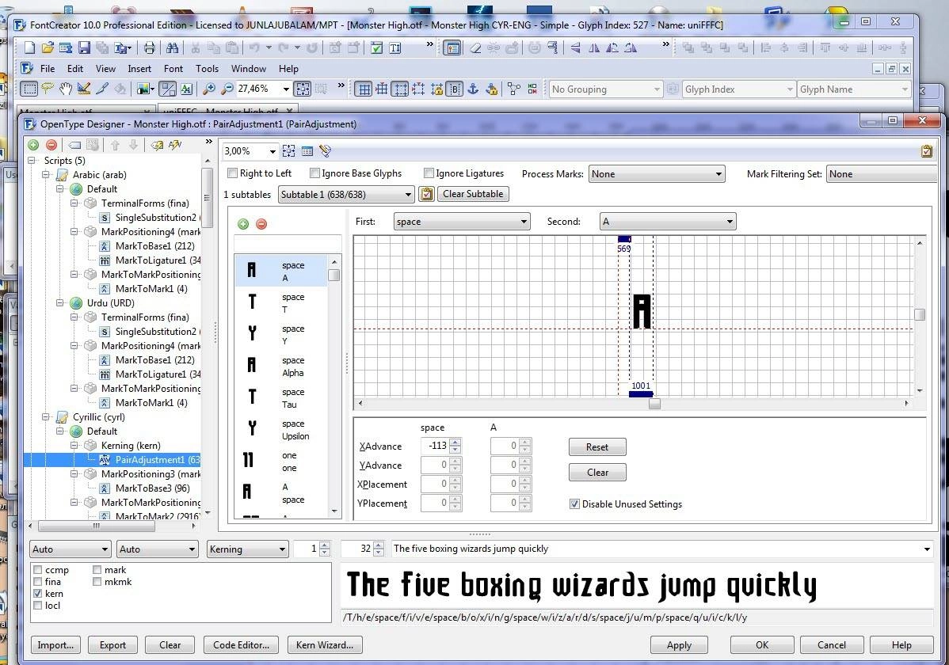Open the Kerning feature dropdown in preview bar
This screenshot has width=949, height=665.
click(247, 549)
